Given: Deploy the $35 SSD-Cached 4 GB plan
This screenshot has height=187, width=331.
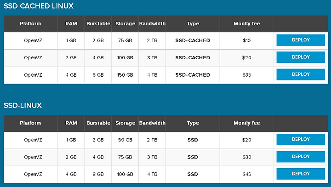Looking at the screenshot, I should [x=301, y=74].
